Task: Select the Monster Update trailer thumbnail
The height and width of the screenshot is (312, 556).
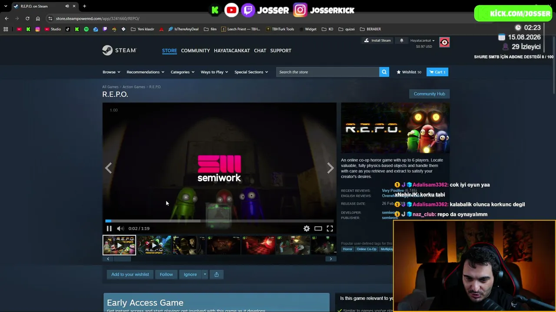Action: pos(154,245)
